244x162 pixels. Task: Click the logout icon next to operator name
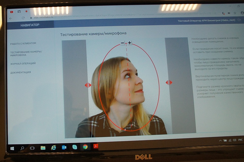(239, 20)
